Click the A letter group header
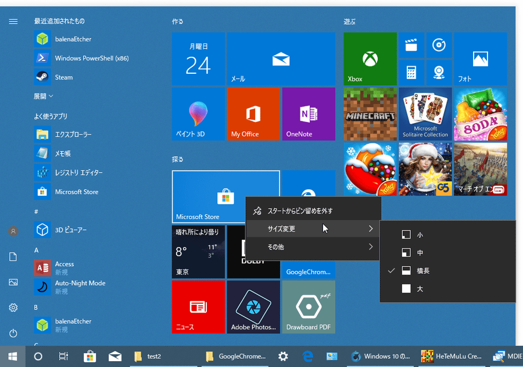The width and height of the screenshot is (523, 367). [x=37, y=250]
